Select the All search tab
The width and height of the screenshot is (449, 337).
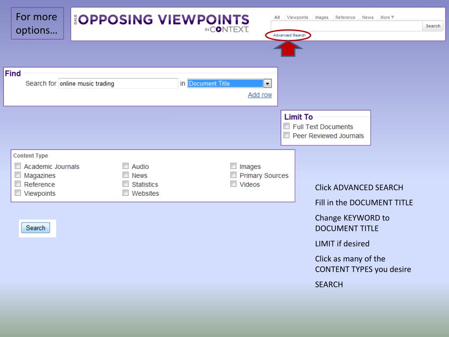(277, 18)
